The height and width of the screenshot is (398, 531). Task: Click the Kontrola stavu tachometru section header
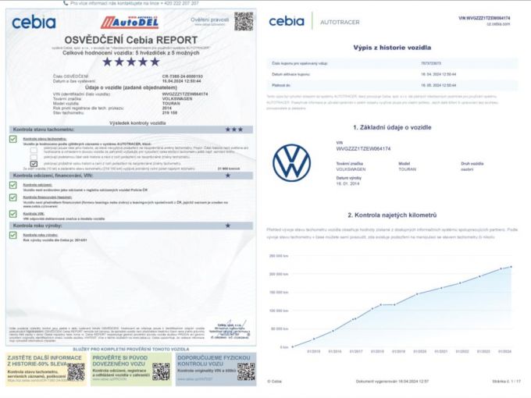click(x=131, y=130)
